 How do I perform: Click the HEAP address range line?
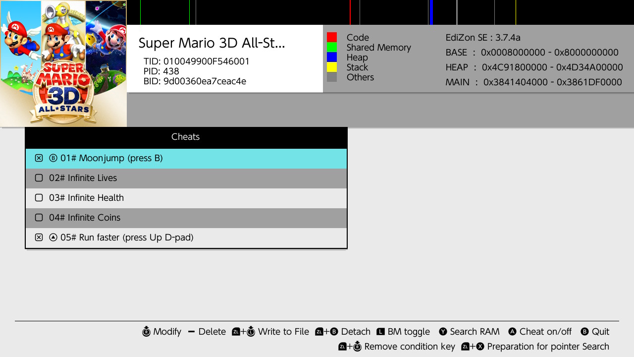(x=534, y=67)
